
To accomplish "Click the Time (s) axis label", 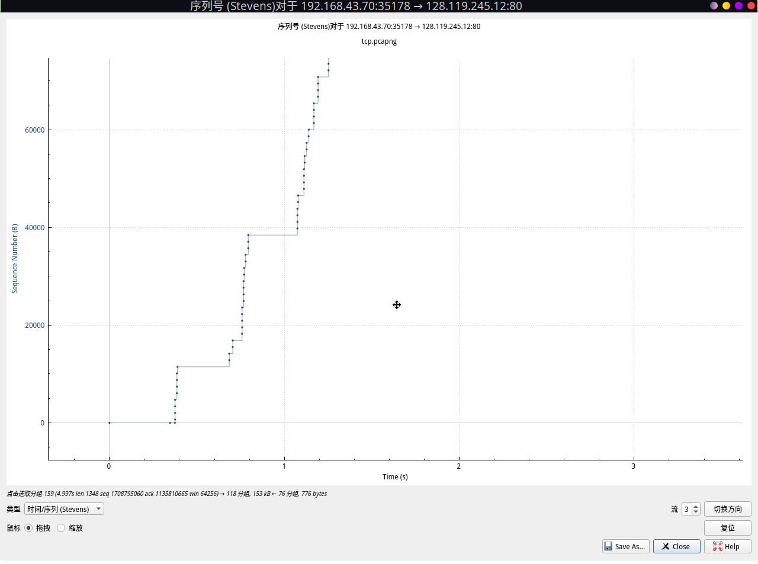I will click(395, 477).
